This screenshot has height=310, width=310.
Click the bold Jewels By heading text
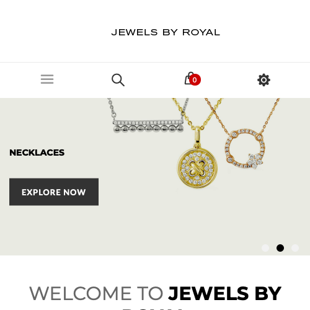click(x=225, y=293)
